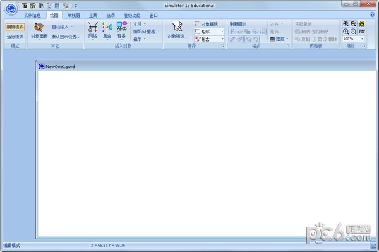The width and height of the screenshot is (379, 252).
Task: Click the blue help question icon
Action: tap(373, 14)
